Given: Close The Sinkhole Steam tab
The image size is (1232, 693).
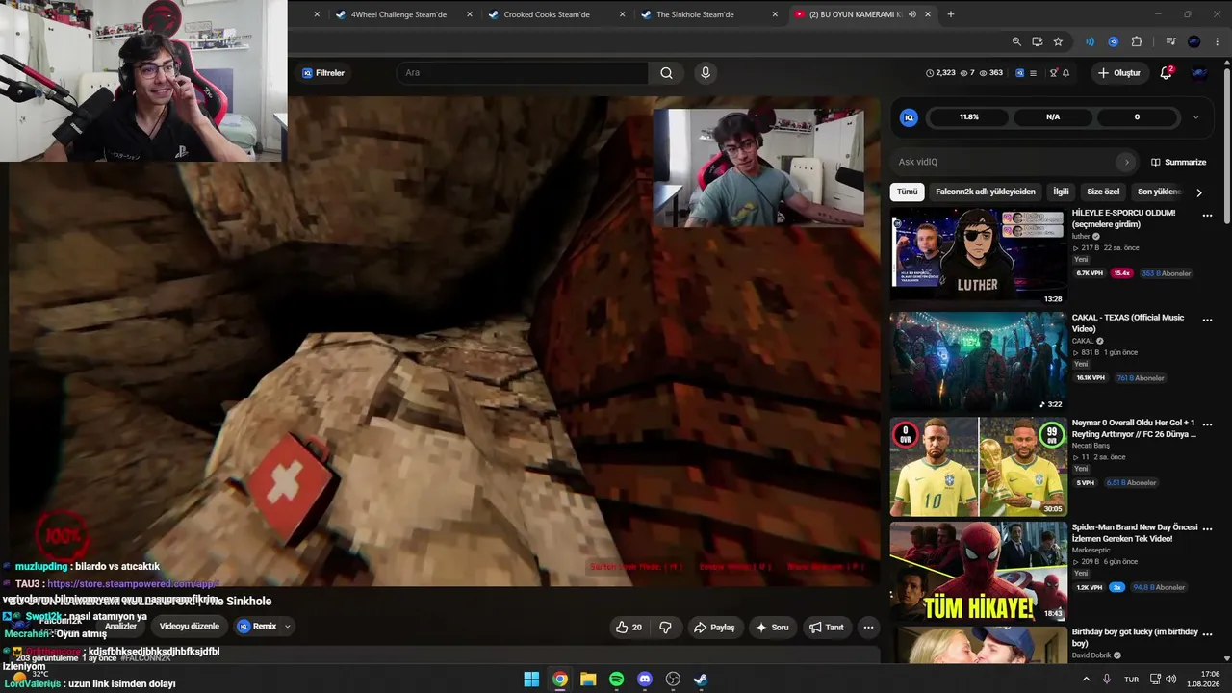Looking at the screenshot, I should coord(775,14).
